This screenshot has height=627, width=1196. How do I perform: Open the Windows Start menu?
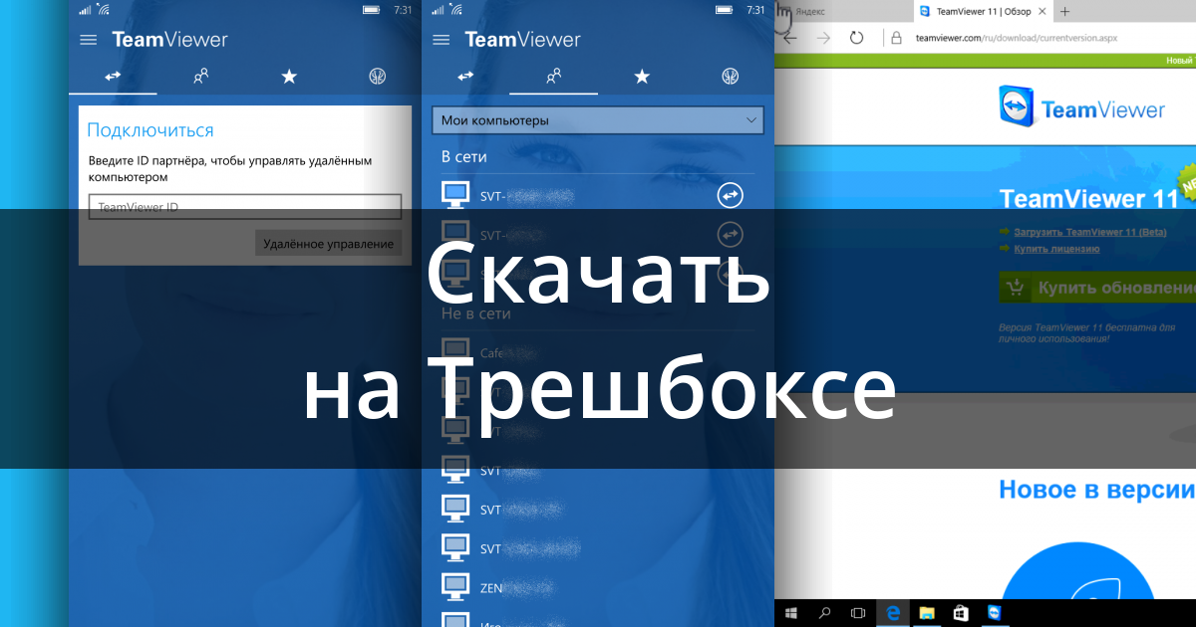coord(793,613)
